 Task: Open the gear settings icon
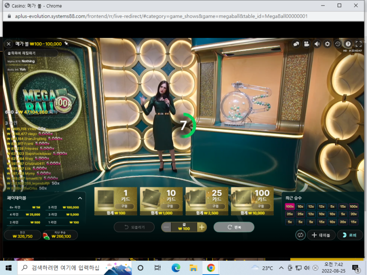(x=327, y=44)
